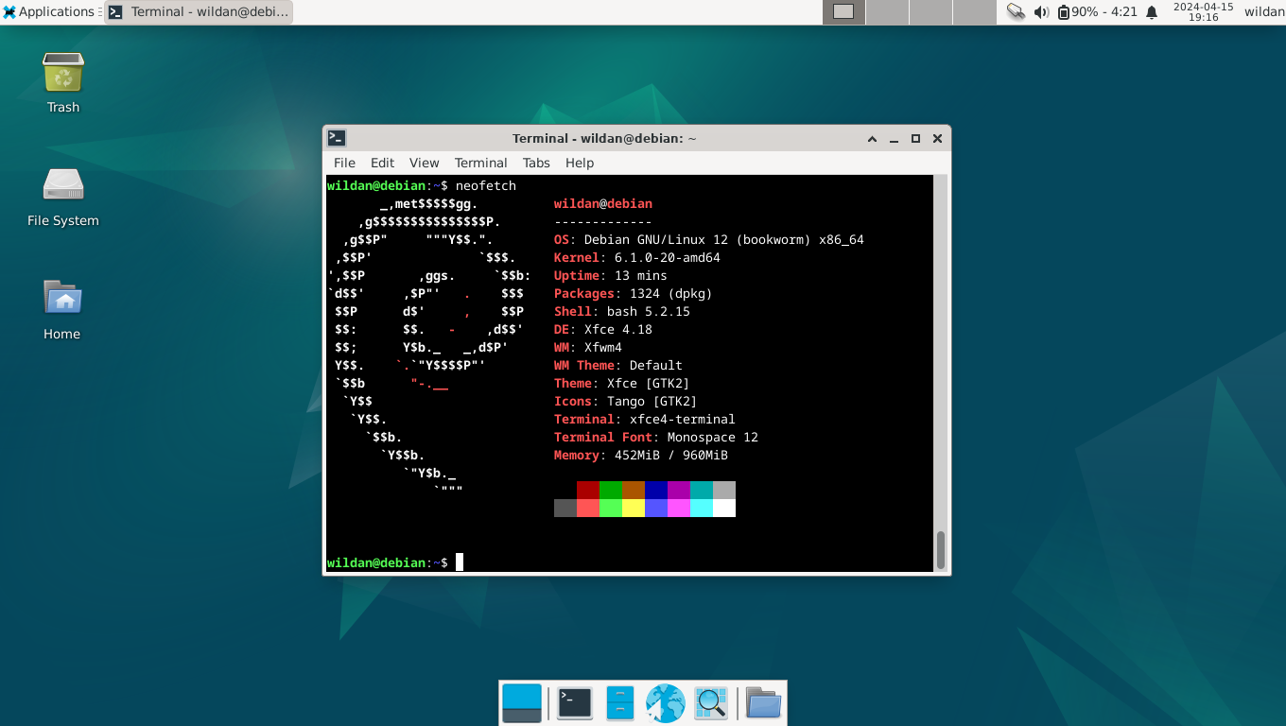Open the Edit menu in Terminal
The height and width of the screenshot is (726, 1286).
coord(382,163)
